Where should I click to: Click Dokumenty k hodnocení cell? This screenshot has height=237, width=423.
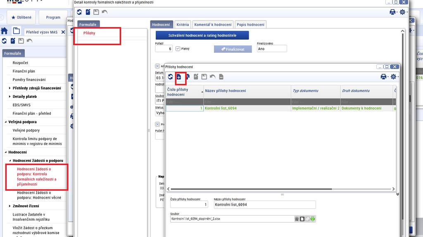[x=367, y=108]
